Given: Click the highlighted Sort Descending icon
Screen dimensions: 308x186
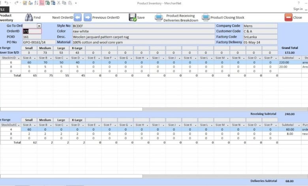Looking at the screenshot, I should (x=42, y=3).
